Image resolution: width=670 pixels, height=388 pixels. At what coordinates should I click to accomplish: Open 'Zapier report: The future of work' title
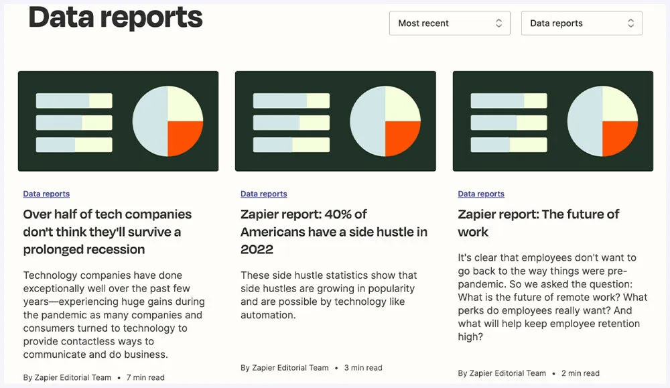[x=539, y=222]
